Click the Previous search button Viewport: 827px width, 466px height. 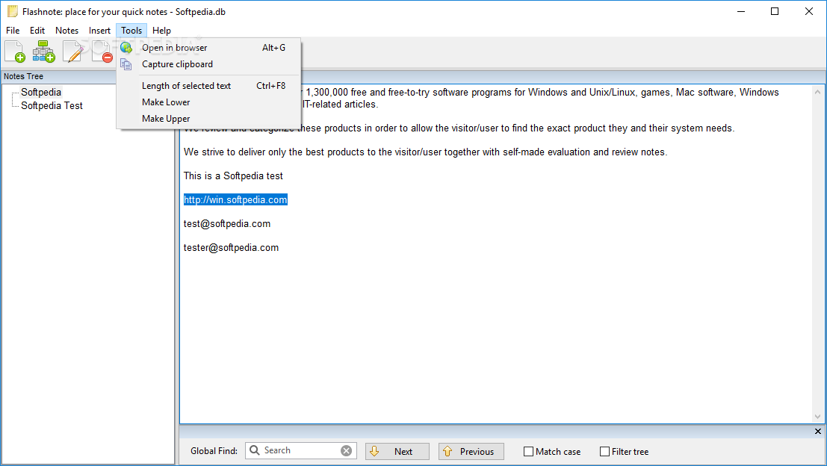point(471,451)
